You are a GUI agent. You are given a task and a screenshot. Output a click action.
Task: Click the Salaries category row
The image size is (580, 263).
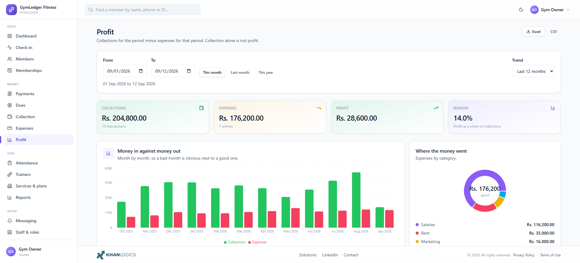(485, 225)
